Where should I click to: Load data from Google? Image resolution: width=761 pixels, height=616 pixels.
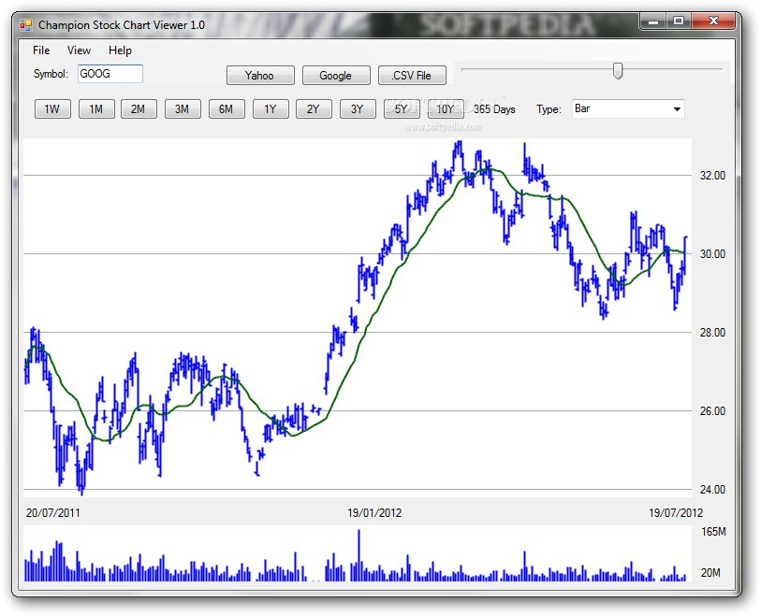coord(336,76)
